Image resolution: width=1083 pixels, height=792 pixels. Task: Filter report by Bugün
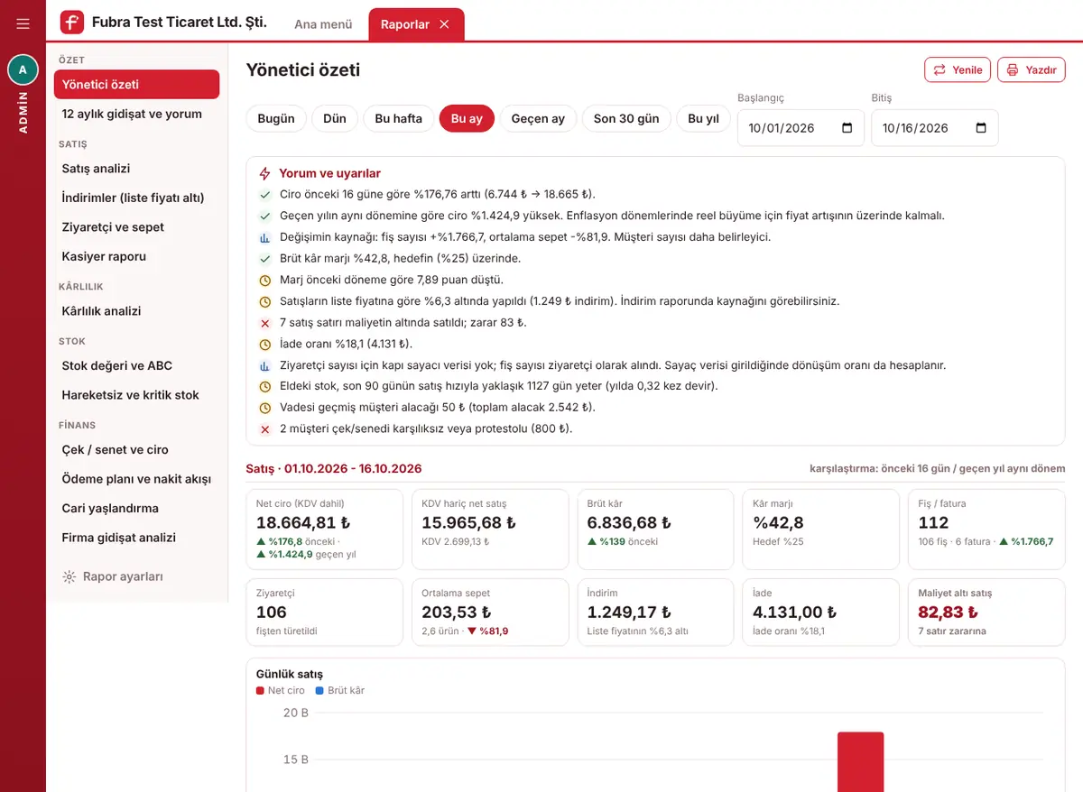[276, 118]
